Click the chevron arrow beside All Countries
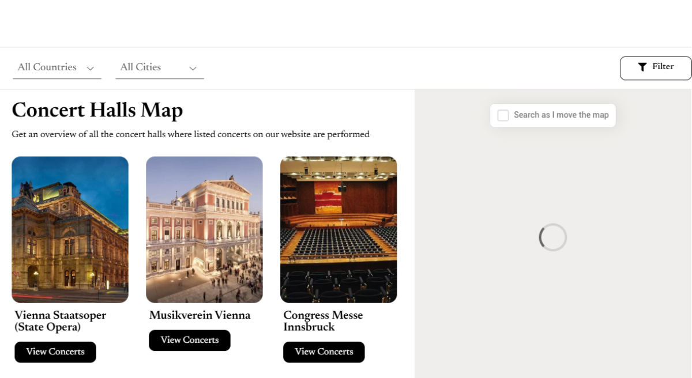 point(90,69)
